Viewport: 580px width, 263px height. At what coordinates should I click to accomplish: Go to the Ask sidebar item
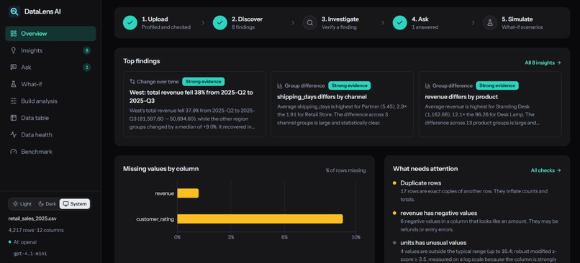point(50,68)
